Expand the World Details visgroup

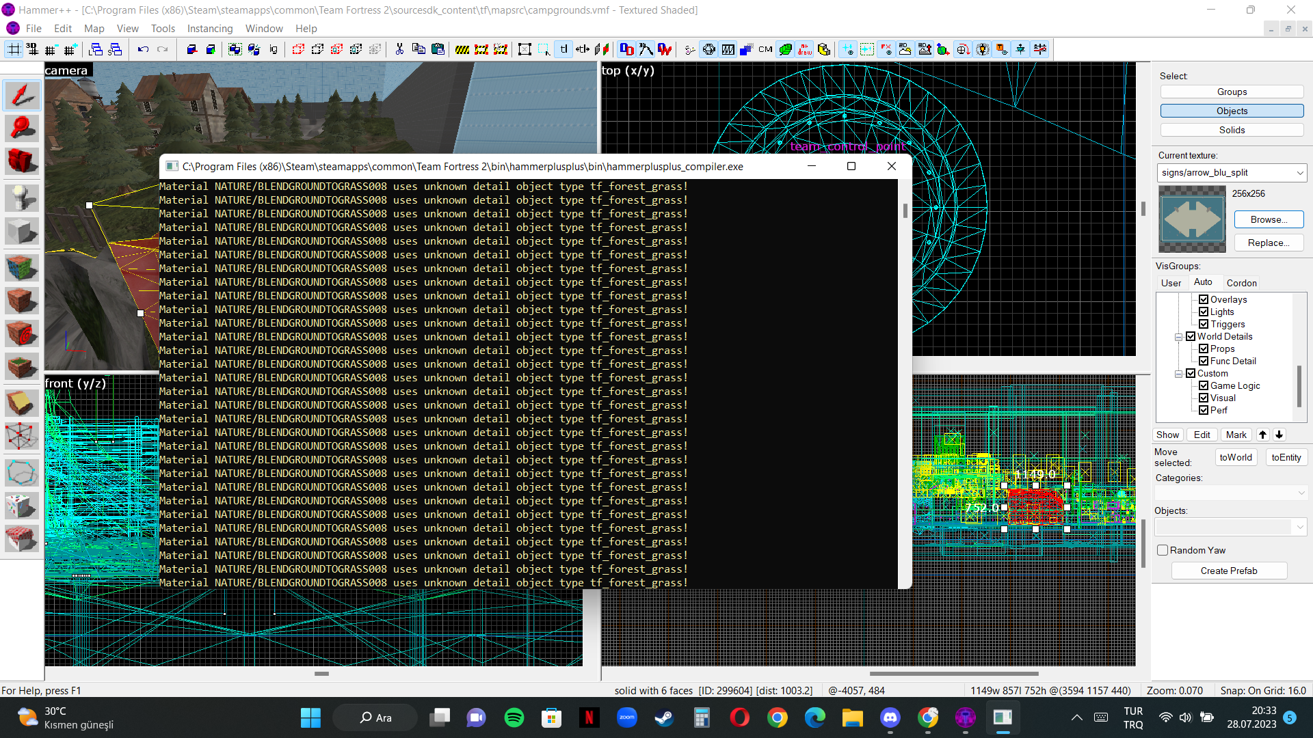click(x=1178, y=336)
